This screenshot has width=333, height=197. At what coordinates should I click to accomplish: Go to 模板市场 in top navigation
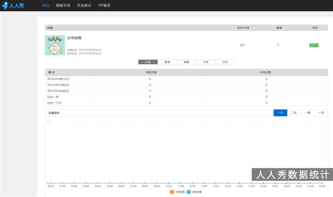(63, 5)
